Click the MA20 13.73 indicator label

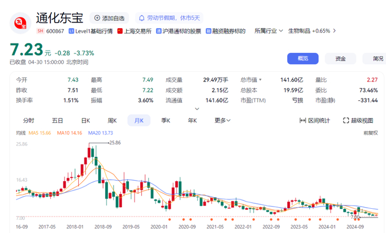(100, 133)
